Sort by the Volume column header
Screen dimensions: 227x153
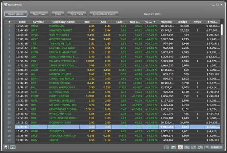tap(166, 22)
